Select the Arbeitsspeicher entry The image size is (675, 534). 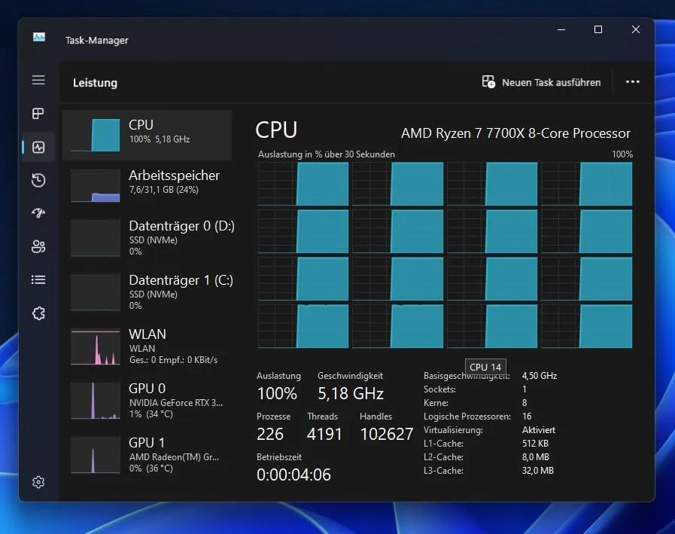tap(147, 185)
